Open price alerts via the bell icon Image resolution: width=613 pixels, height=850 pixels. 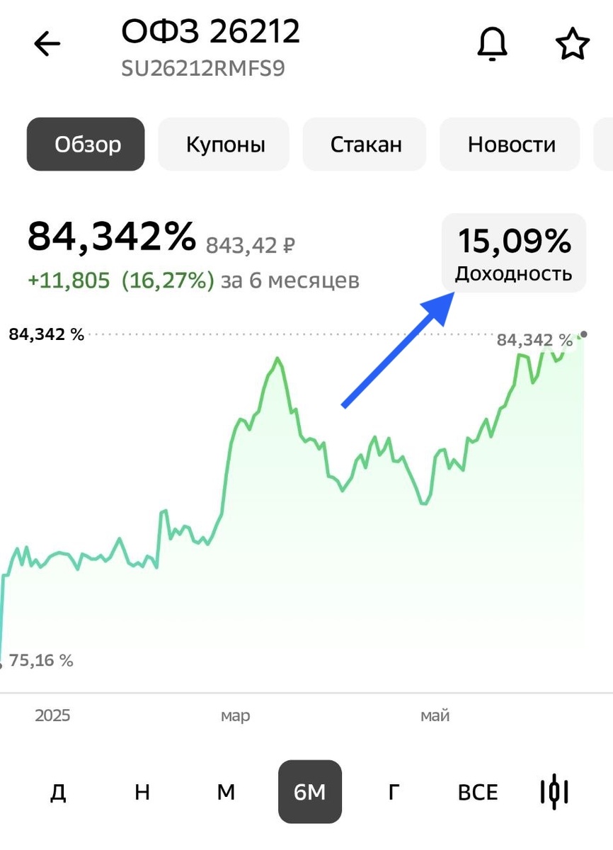pyautogui.click(x=491, y=43)
